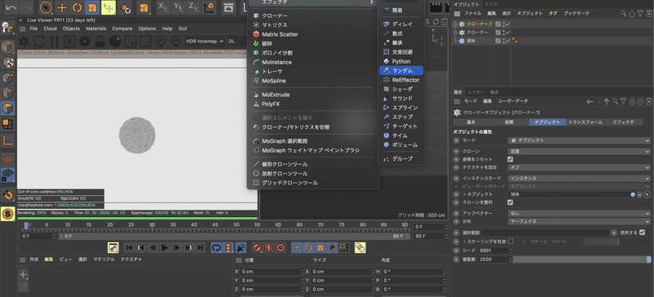Select ランダム effector in submenu
The image size is (654, 297).
(401, 70)
